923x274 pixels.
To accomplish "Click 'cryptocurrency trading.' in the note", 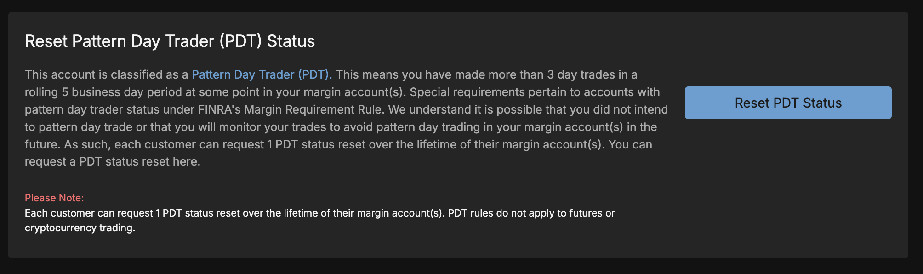I will coord(80,228).
